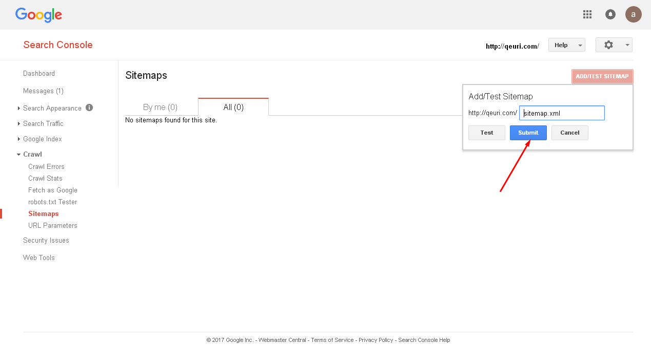Open Web Tools
This screenshot has width=651, height=345.
pyautogui.click(x=39, y=257)
